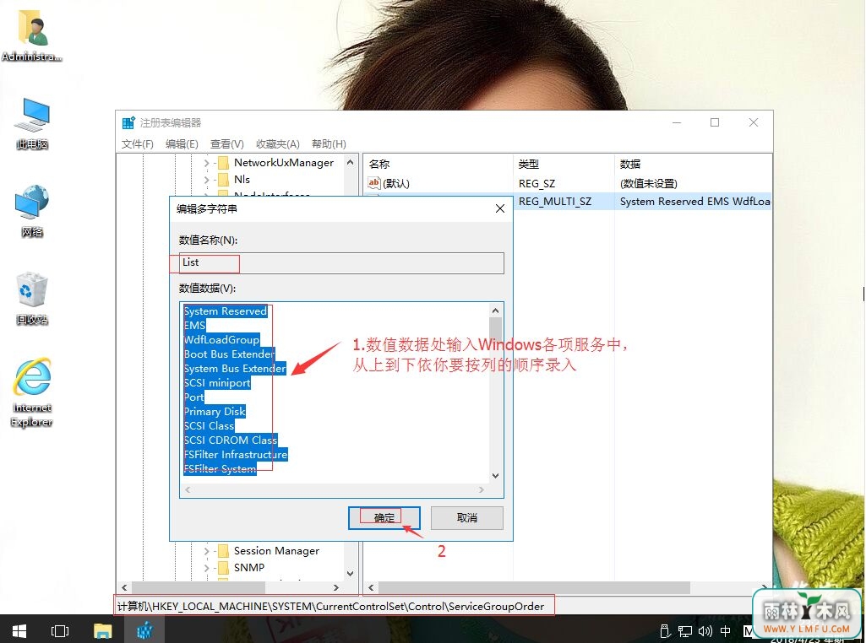Open the 文件(F) menu
The width and height of the screenshot is (866, 643).
tap(138, 144)
